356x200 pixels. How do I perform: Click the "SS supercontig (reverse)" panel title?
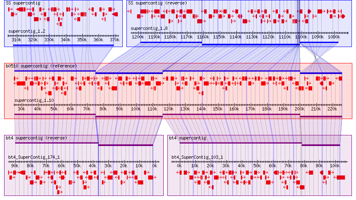coord(158,3)
